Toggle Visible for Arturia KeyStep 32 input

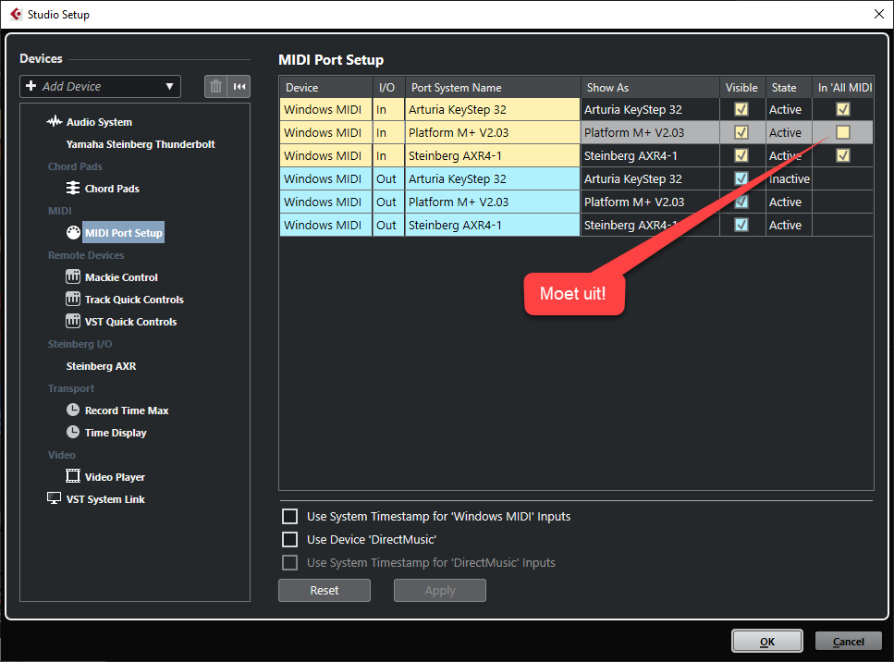click(741, 109)
